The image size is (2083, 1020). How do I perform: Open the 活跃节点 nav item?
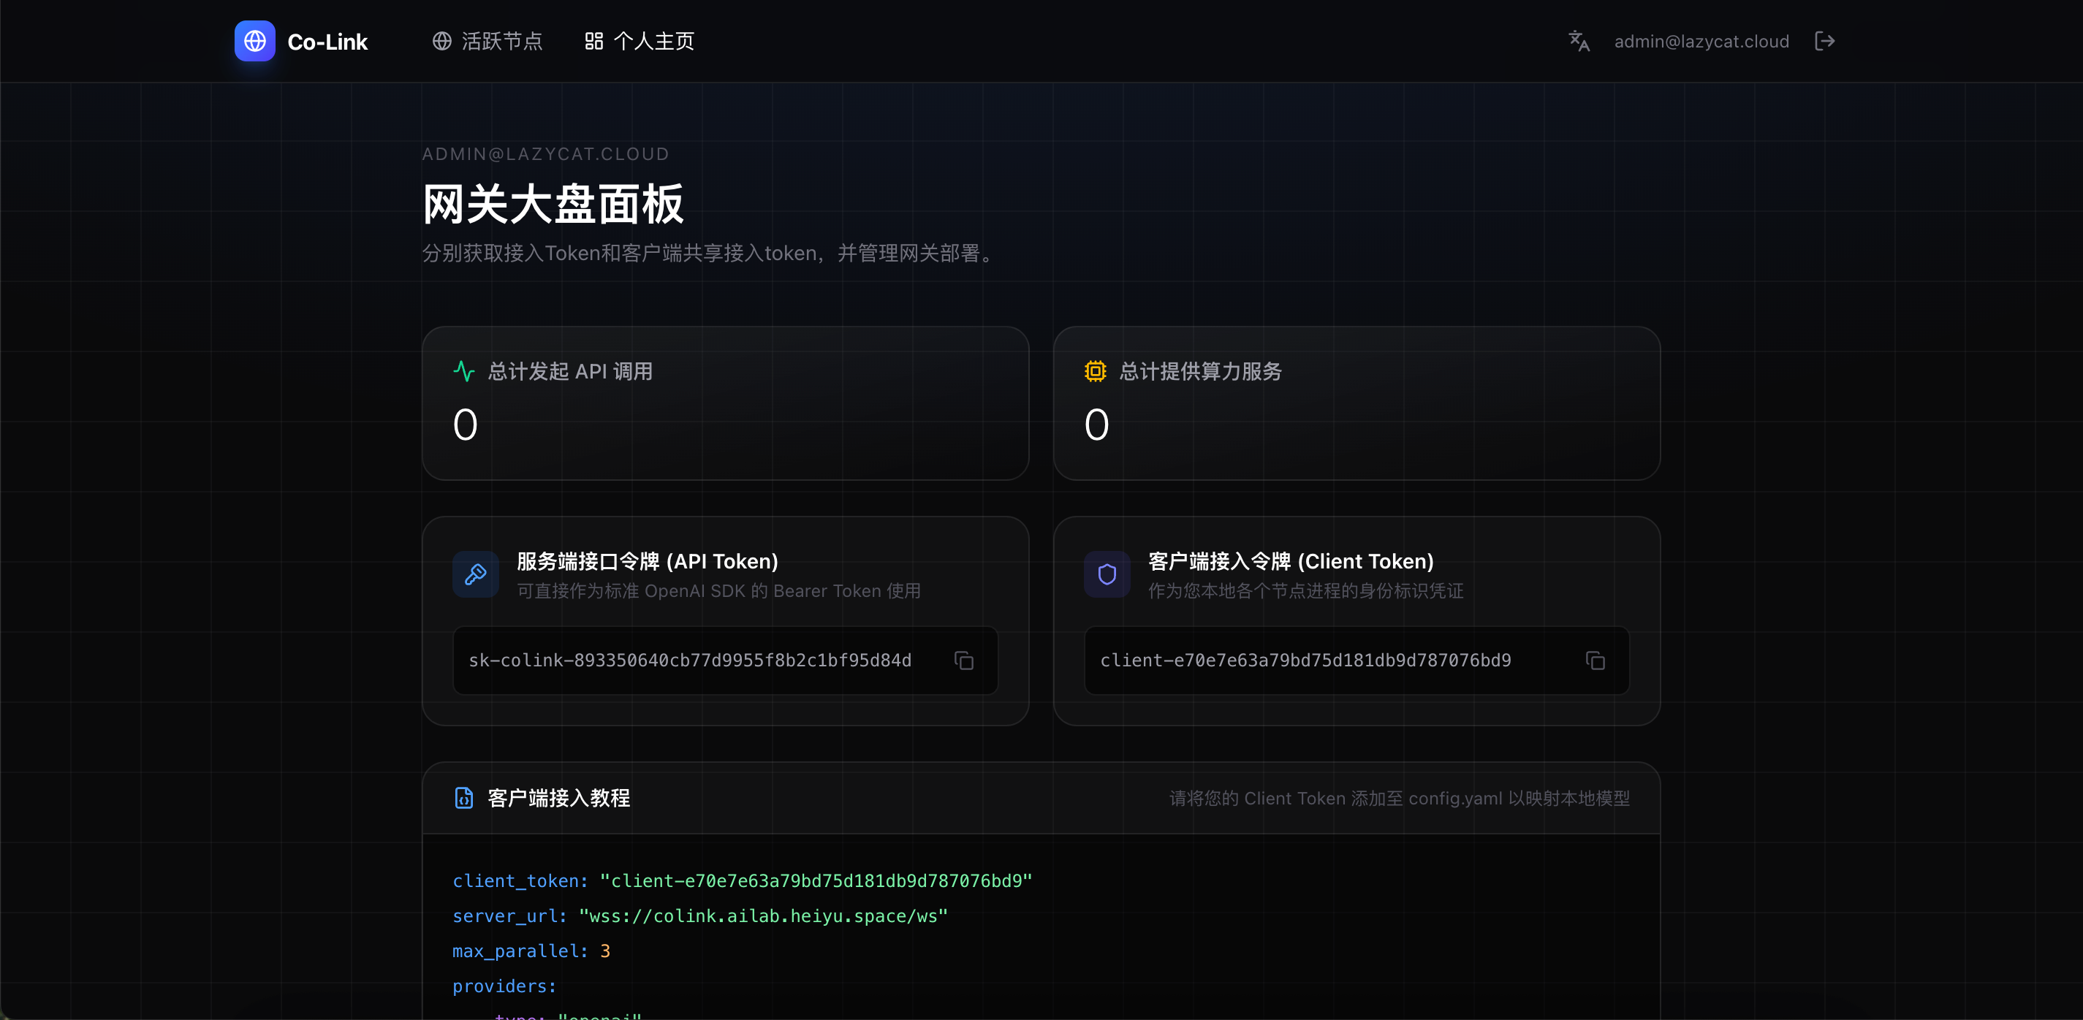pos(487,41)
